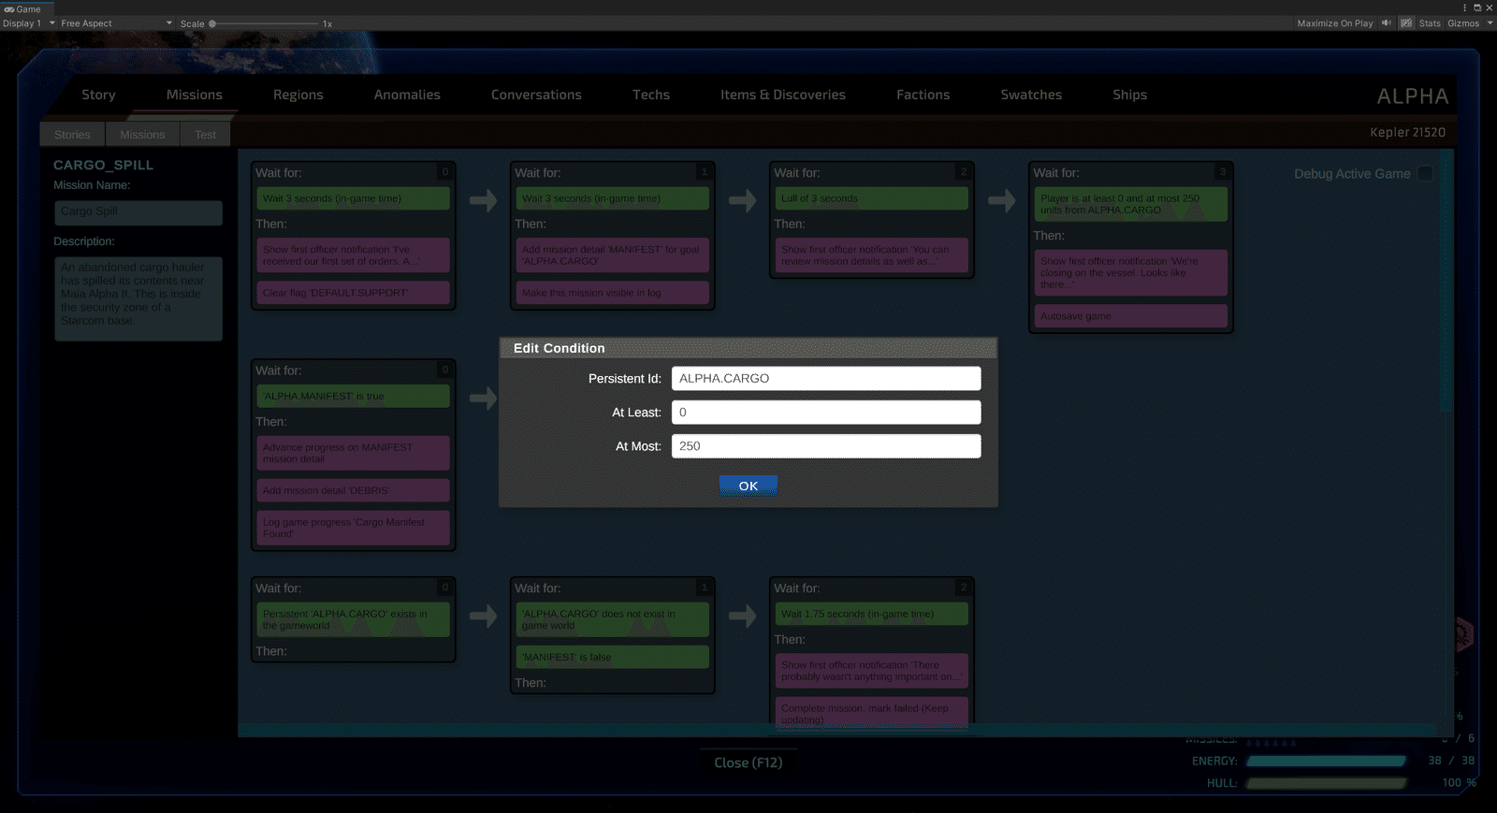Toggle the Gizmos button
Viewport: 1497px width, 813px height.
tap(1463, 23)
